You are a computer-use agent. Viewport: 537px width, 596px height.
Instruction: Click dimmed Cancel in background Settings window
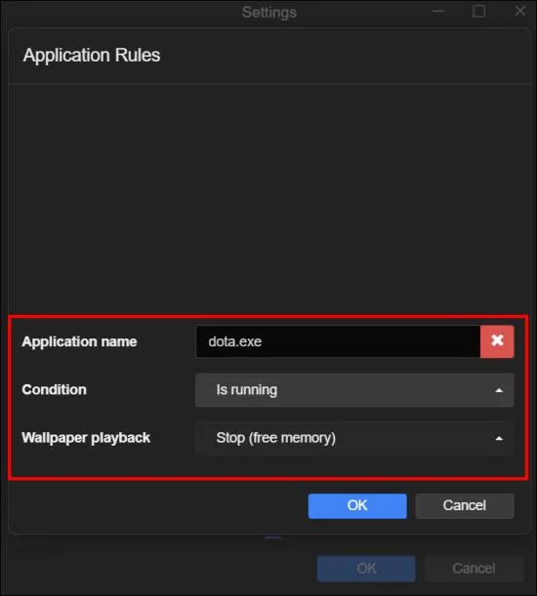point(474,569)
